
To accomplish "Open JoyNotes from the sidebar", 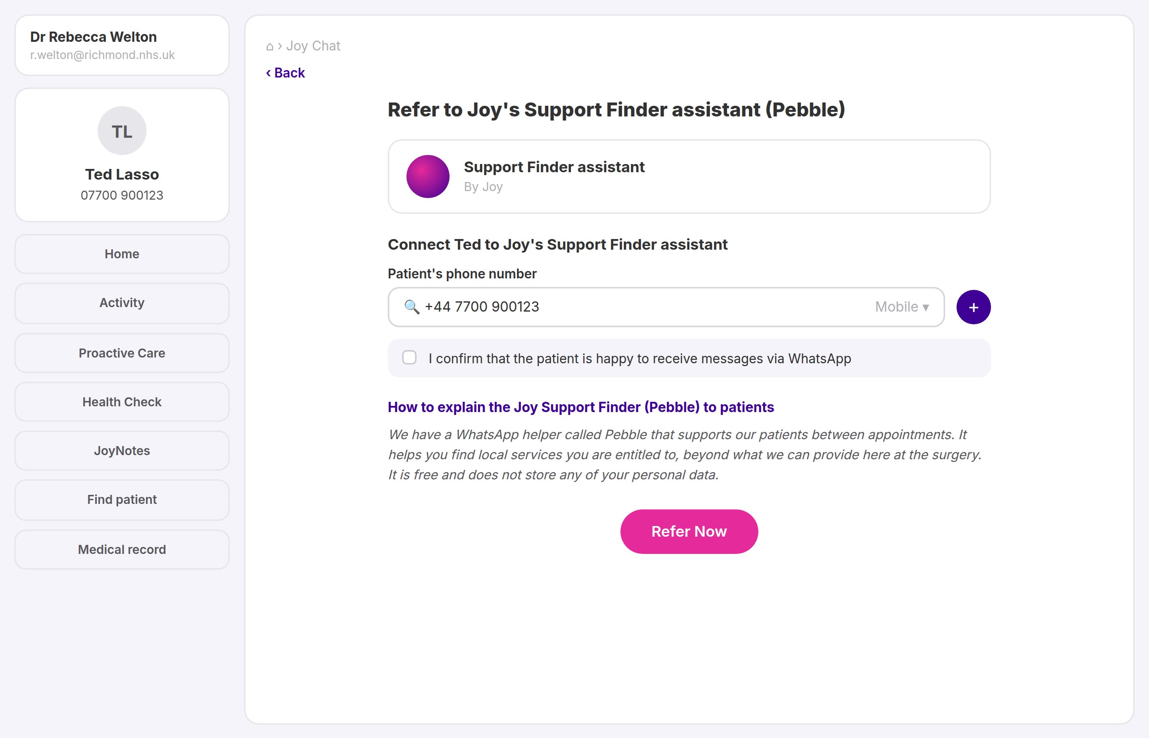I will [122, 451].
